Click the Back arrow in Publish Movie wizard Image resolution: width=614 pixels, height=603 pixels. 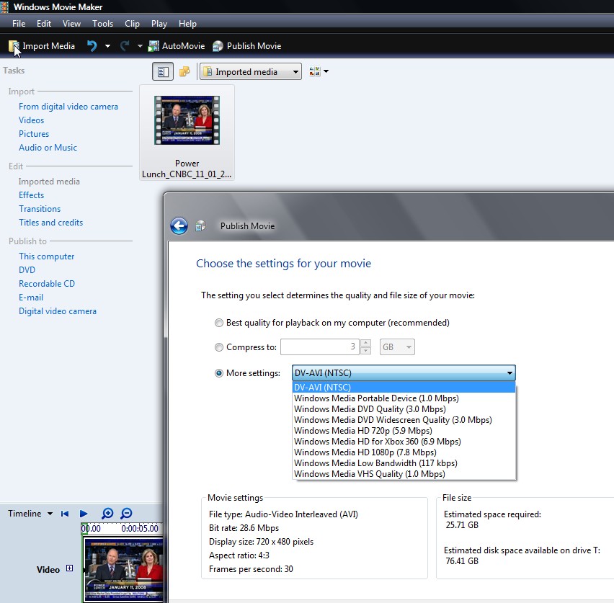click(x=179, y=226)
